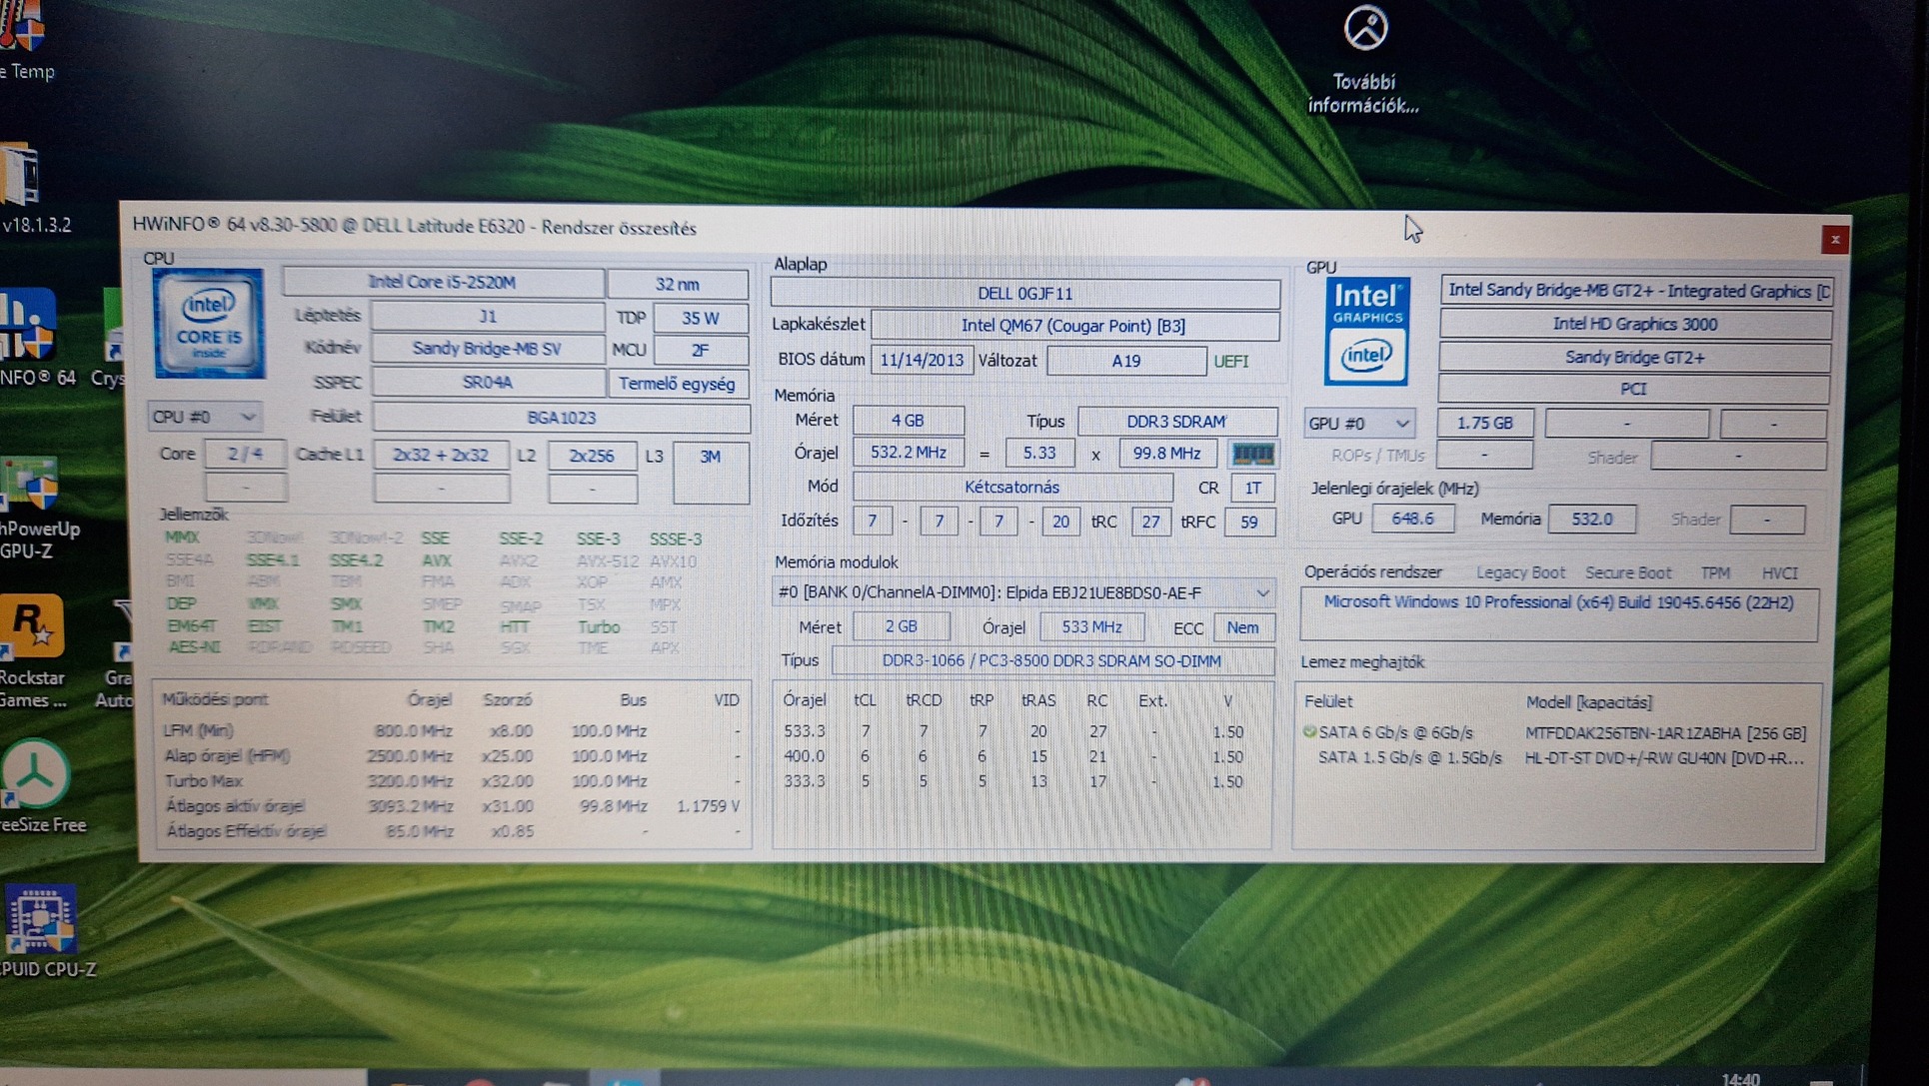The width and height of the screenshot is (1929, 1086).
Task: Click the Intel Core i5 CPU logo
Action: [x=209, y=324]
